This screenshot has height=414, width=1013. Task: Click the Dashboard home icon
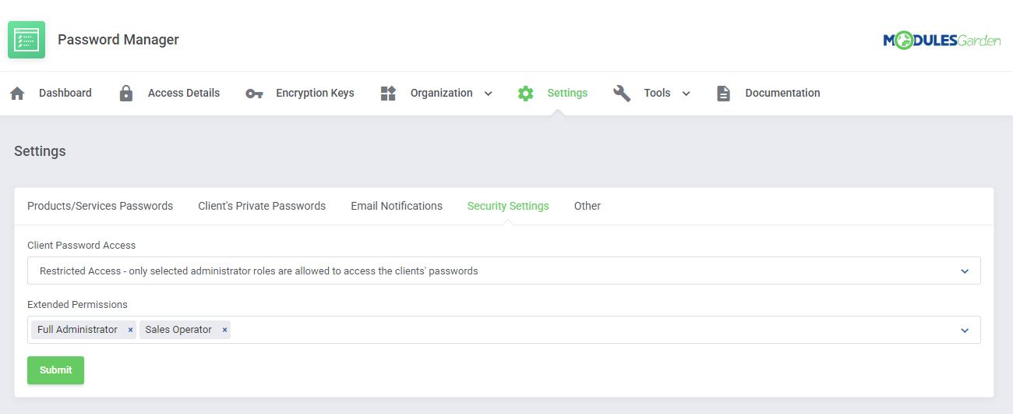click(x=17, y=94)
